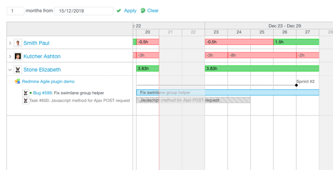Click Kutcher Ashton's -2h workload bar
This screenshot has width=333, height=170.
[x=308, y=55]
